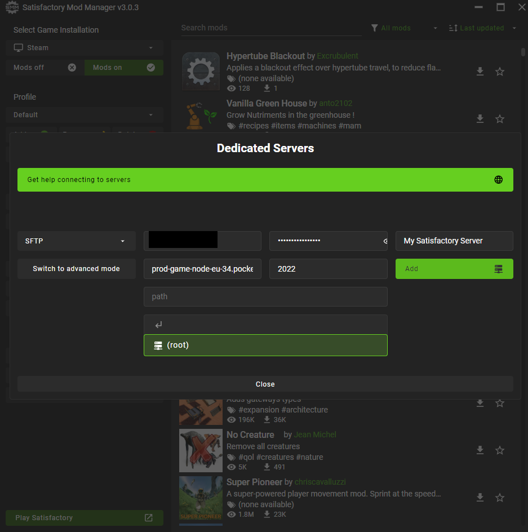The width and height of the screenshot is (528, 532).
Task: Click the Vanilla Green House title
Action: pos(267,103)
